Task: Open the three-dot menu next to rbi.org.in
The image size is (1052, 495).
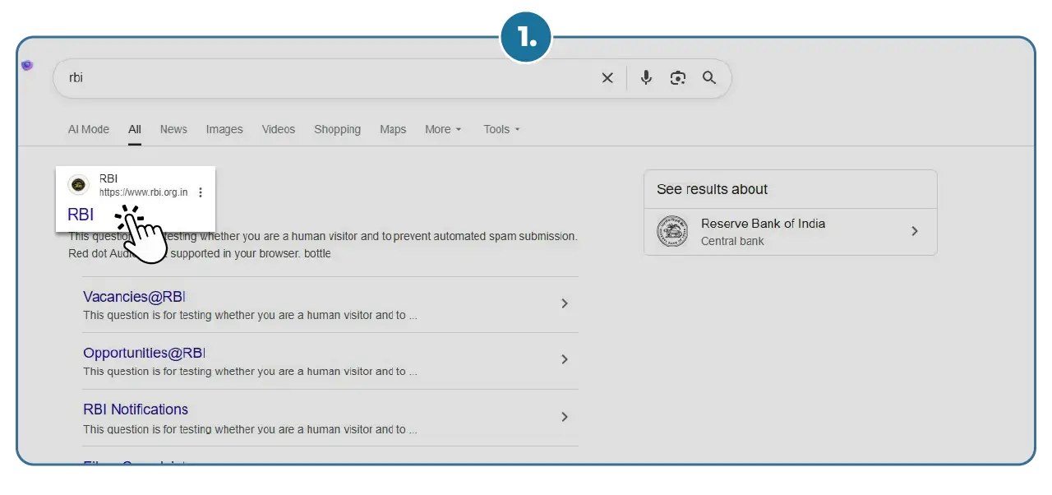Action: point(201,192)
